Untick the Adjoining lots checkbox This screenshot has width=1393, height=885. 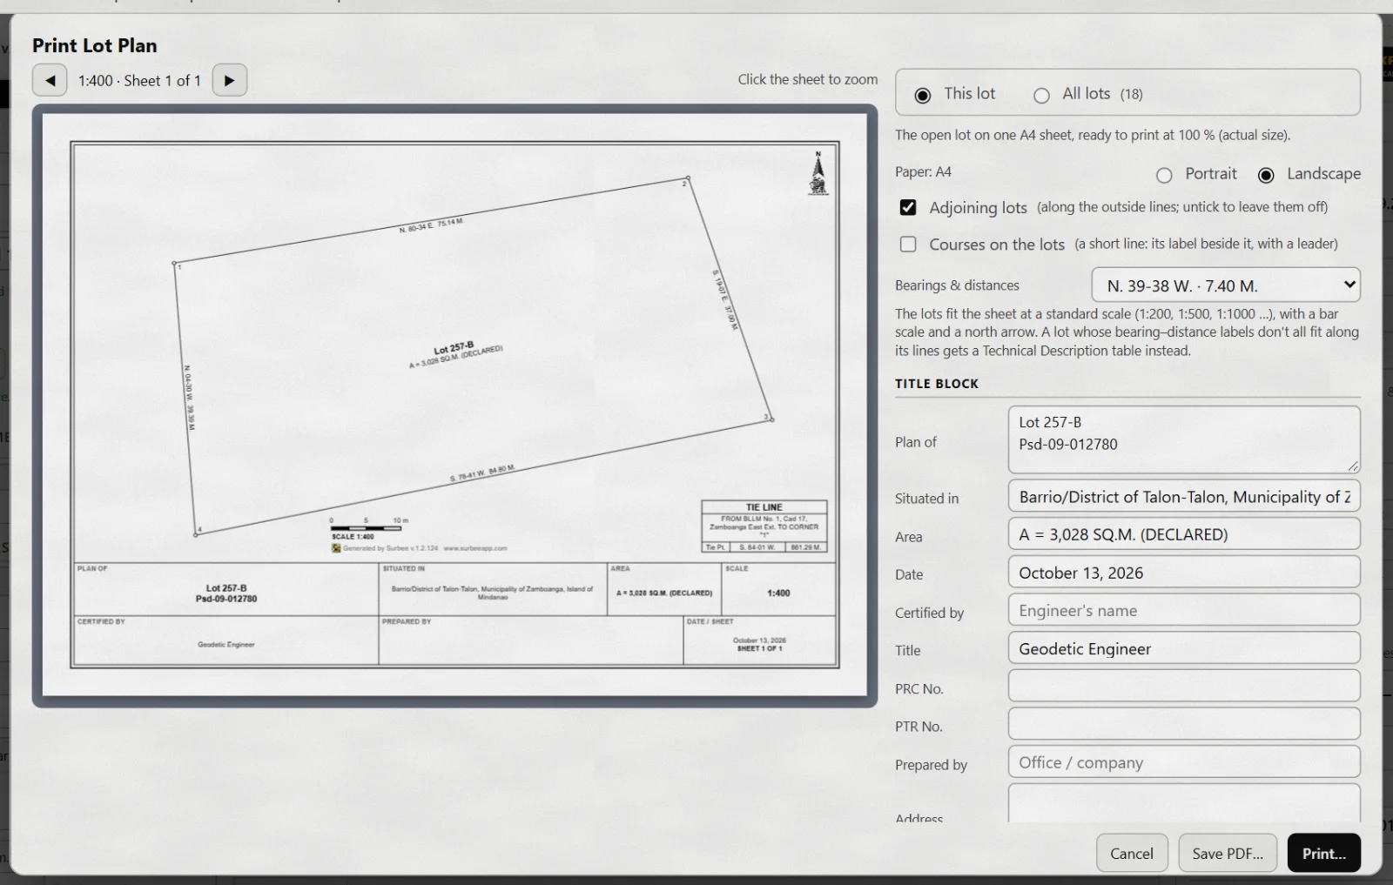(908, 207)
